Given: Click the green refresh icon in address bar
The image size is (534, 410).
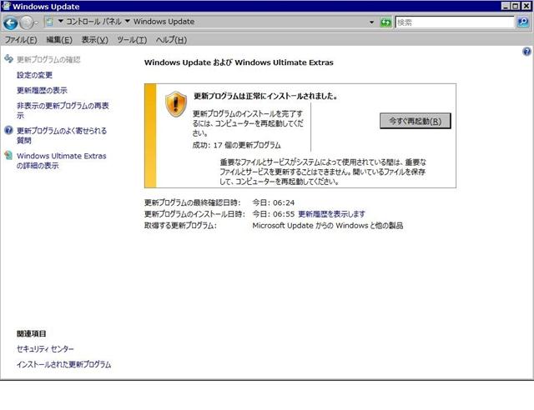Looking at the screenshot, I should (x=385, y=22).
